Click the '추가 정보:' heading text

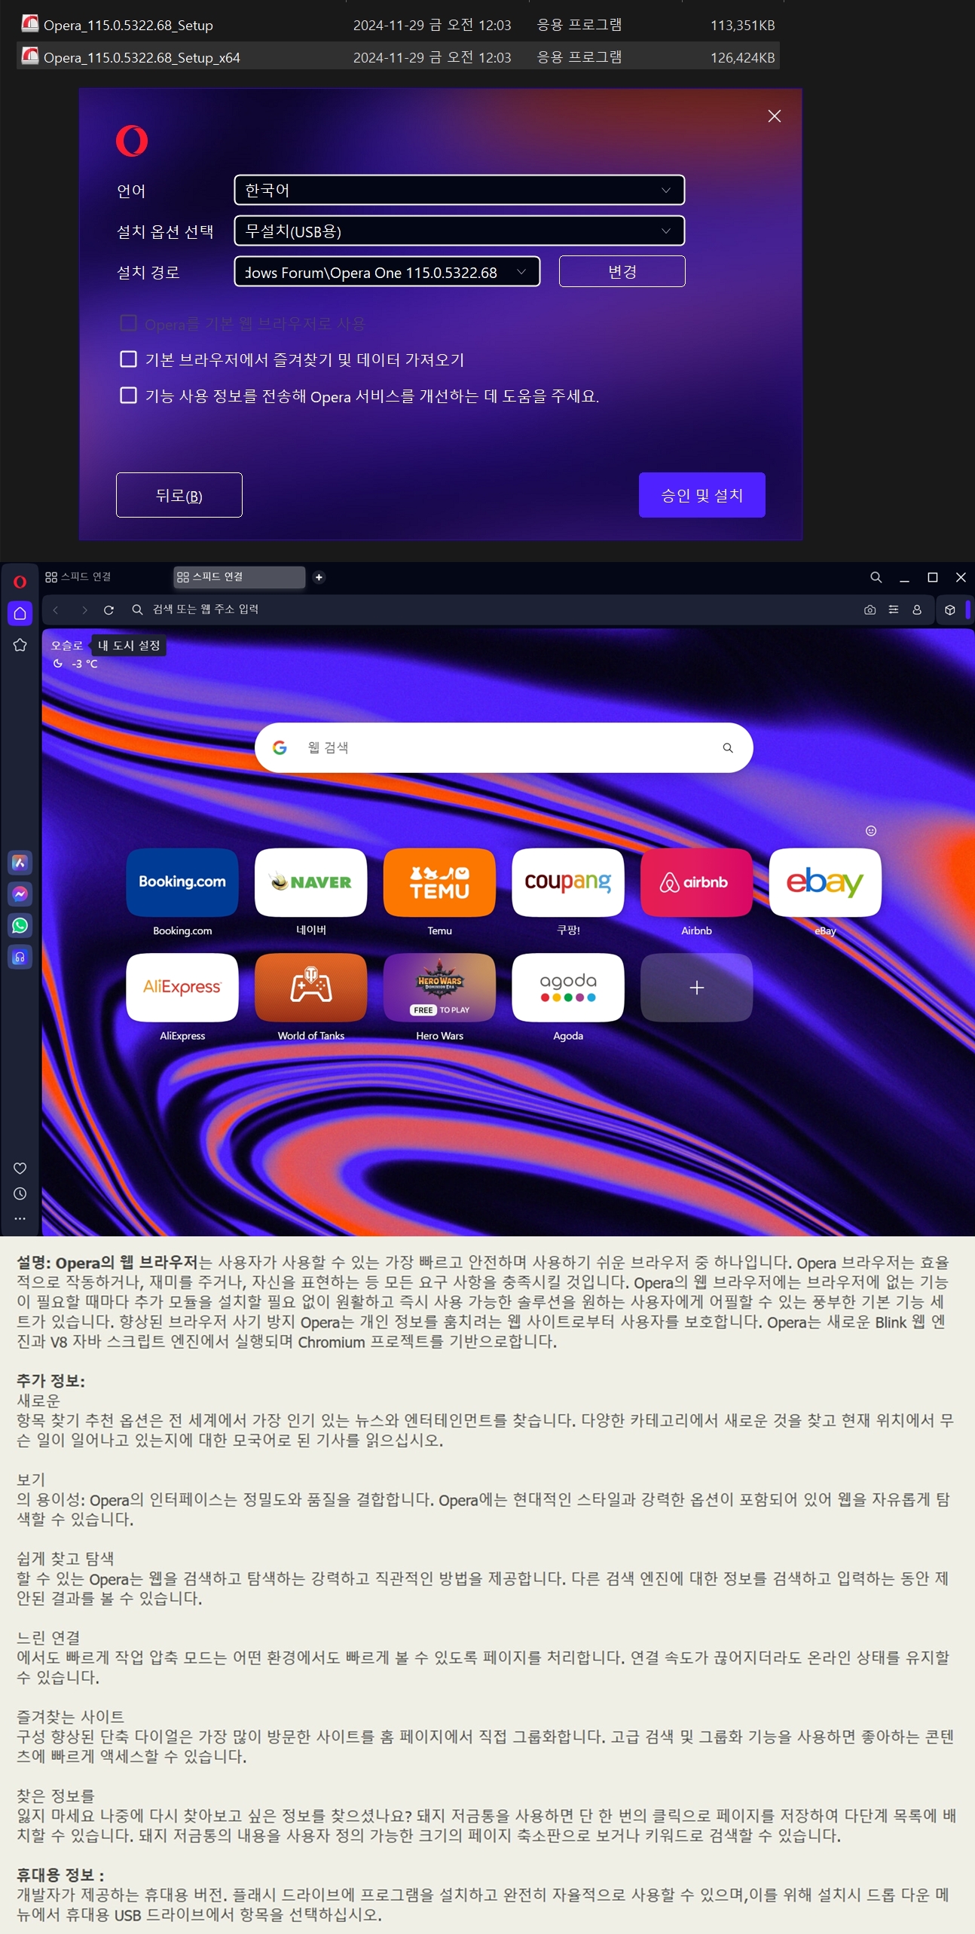[50, 1380]
